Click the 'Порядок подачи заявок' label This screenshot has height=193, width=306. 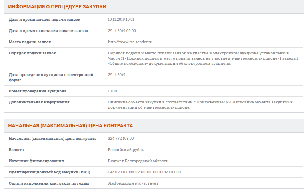point(32,53)
